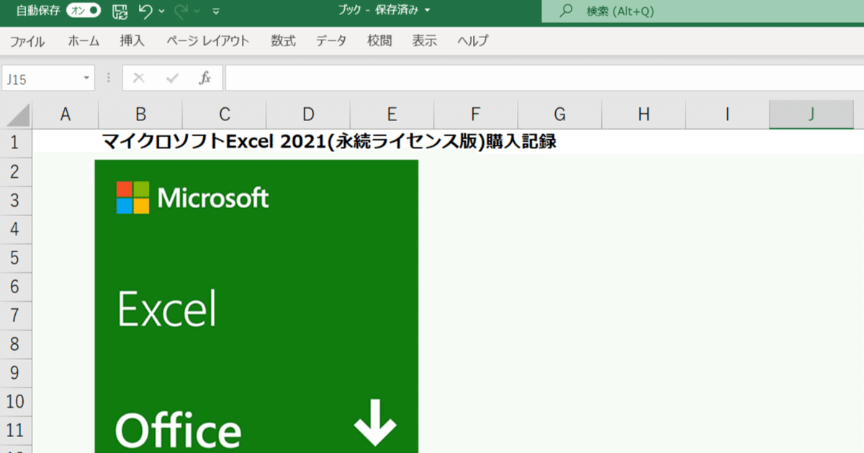
Task: Select row 2 header
Action: [16, 171]
